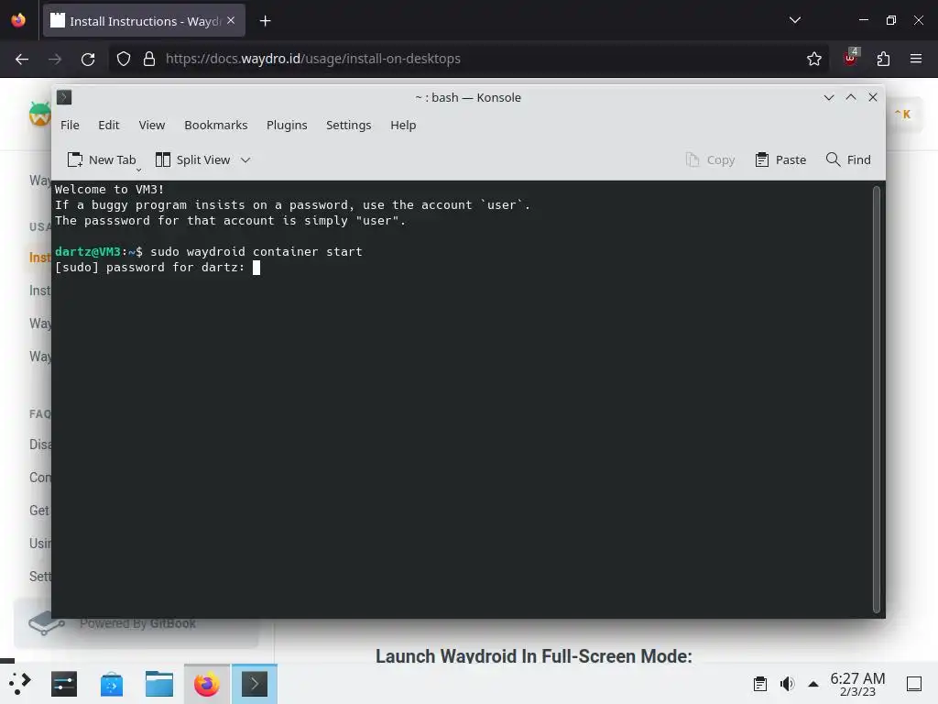Click the Paste button in Konsole toolbar
Screen dimensions: 938x704
pyautogui.click(x=780, y=159)
